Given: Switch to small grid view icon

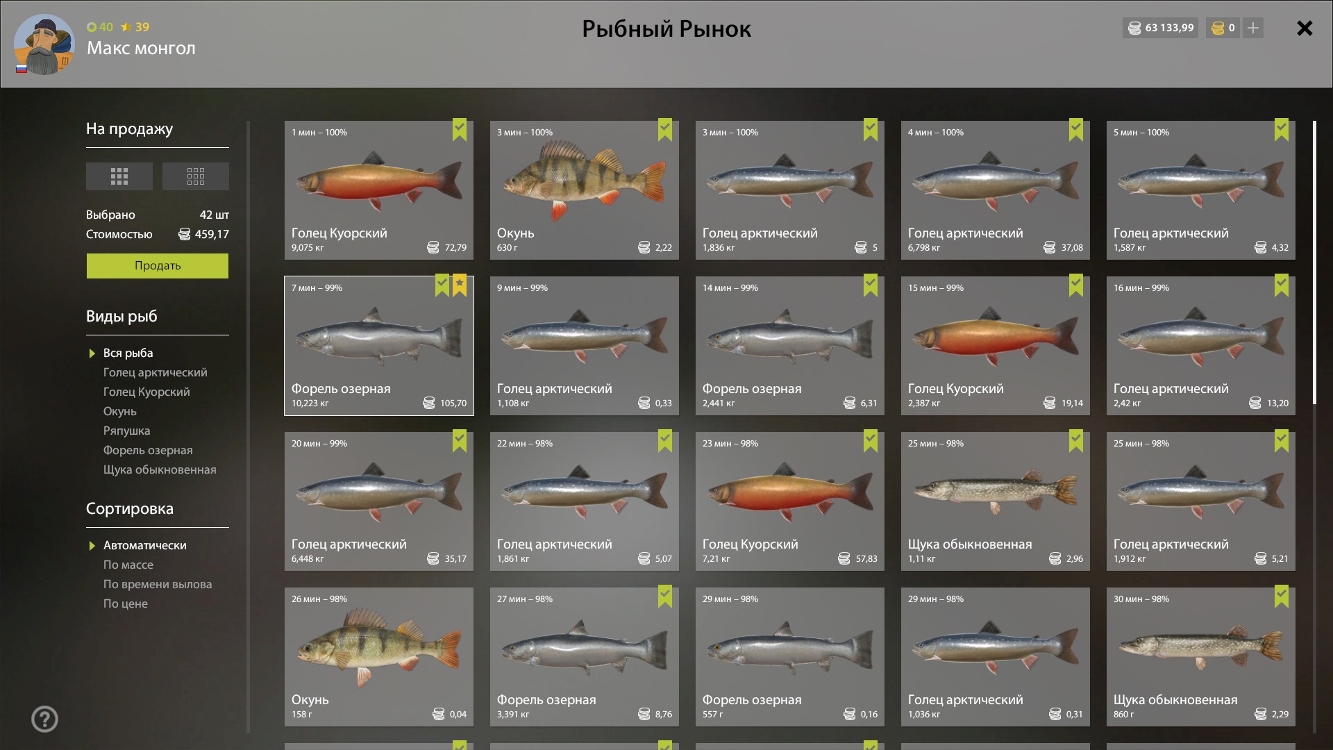Looking at the screenshot, I should tap(196, 176).
